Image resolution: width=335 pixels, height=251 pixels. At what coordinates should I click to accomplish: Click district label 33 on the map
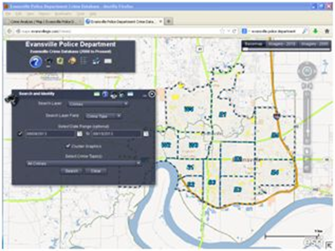tap(212, 182)
